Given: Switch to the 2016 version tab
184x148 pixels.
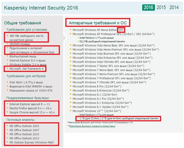Looking at the screenshot, I should coord(148,7).
